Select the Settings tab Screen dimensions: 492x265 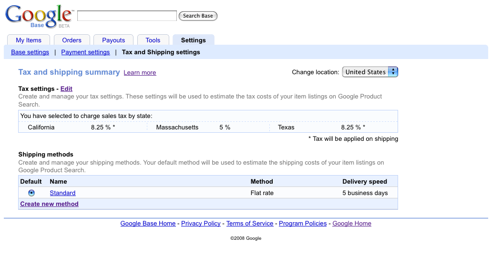193,40
